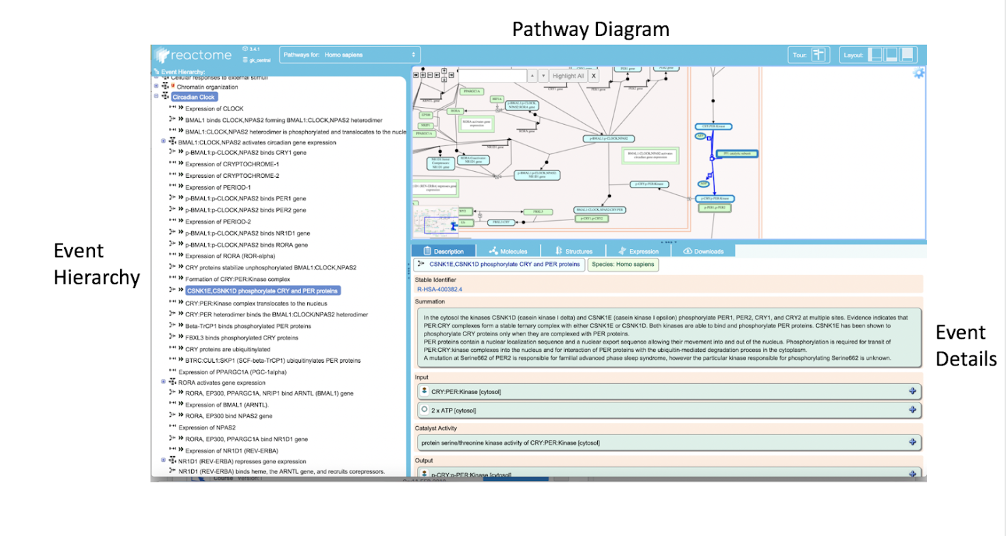The width and height of the screenshot is (1006, 536).
Task: Expand RORA activates gene expression node
Action: (163, 382)
